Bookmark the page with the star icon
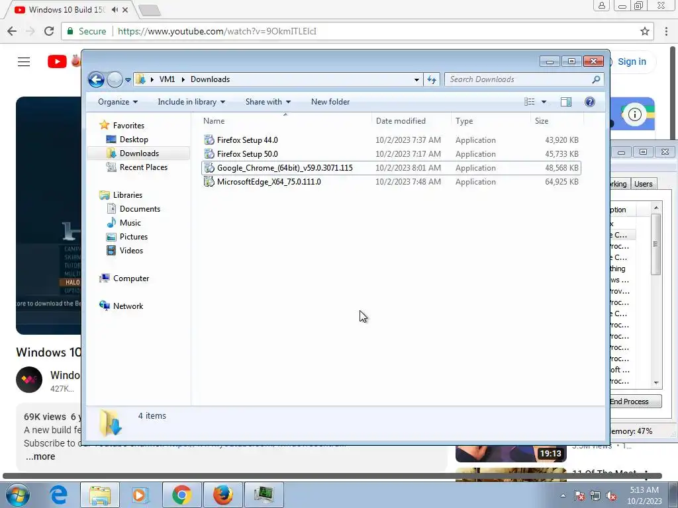 coord(645,31)
